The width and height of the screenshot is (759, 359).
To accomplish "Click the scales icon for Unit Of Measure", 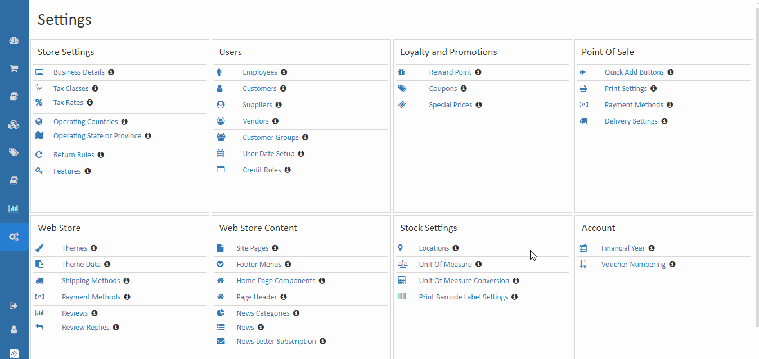I will tap(402, 264).
